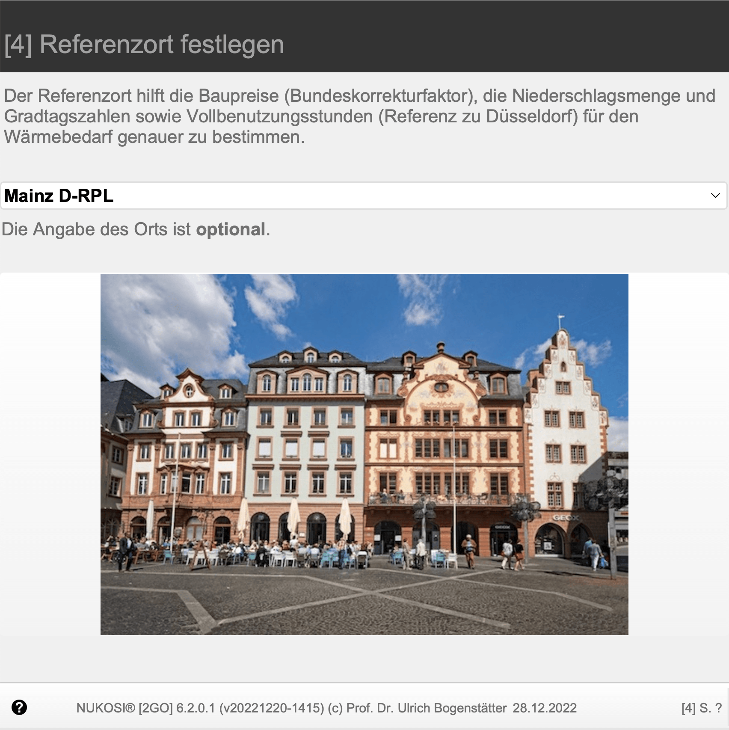Image resolution: width=729 pixels, height=730 pixels.
Task: Click 'Die Angabe des Orts ist' hint text
Action: (x=96, y=229)
